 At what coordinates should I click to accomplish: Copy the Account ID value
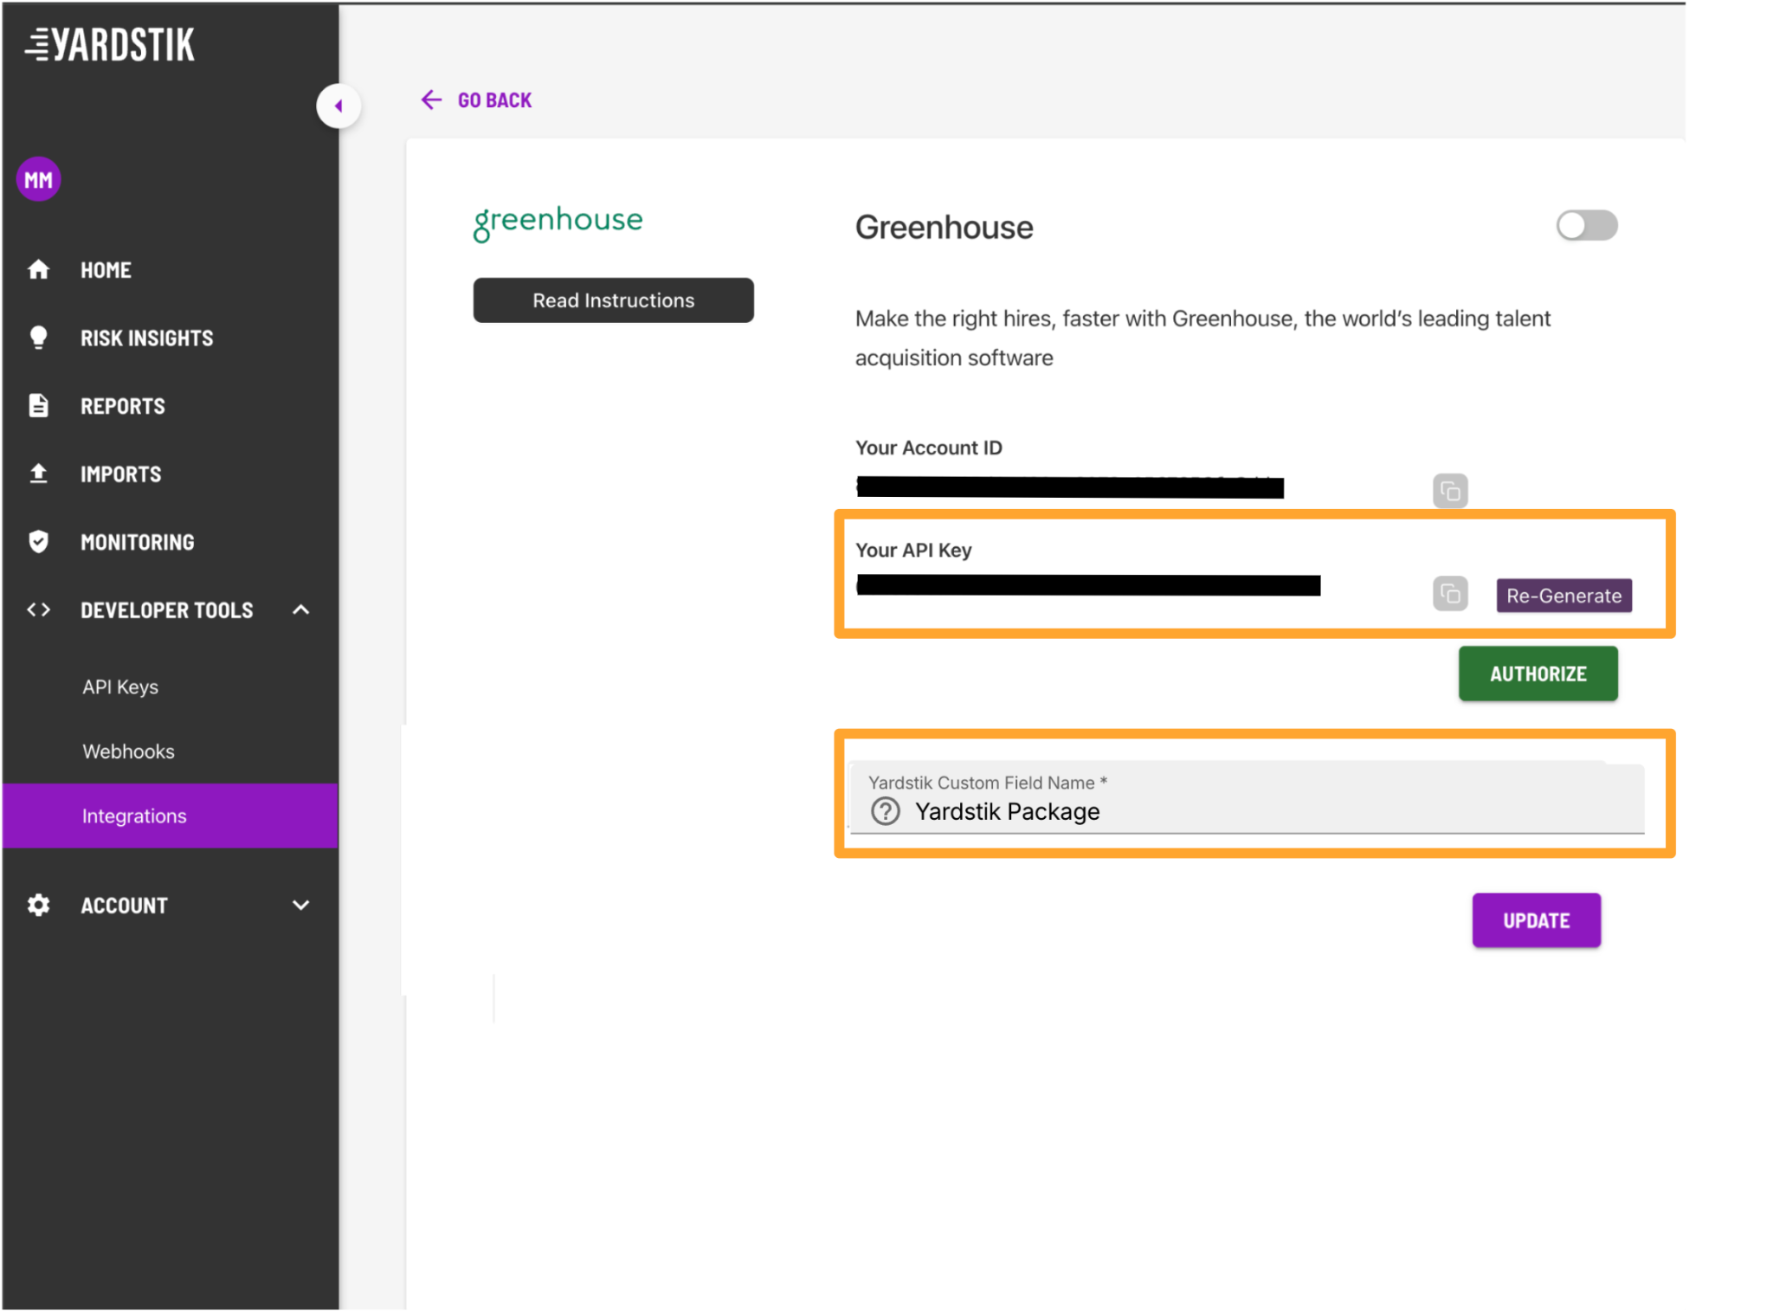tap(1450, 492)
